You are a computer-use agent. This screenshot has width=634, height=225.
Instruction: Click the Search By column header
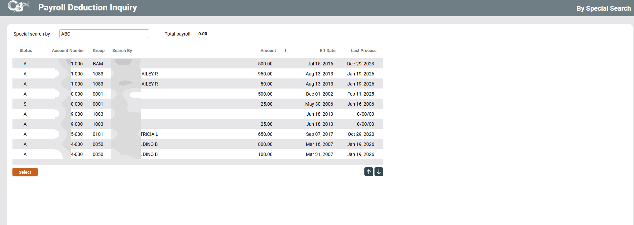(x=122, y=51)
